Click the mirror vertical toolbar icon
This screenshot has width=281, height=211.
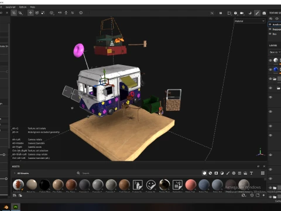click(66, 13)
